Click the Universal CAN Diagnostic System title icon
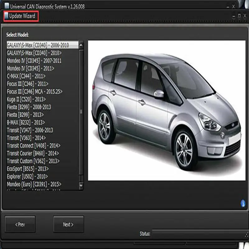This screenshot has height=249, width=249. tap(7, 6)
